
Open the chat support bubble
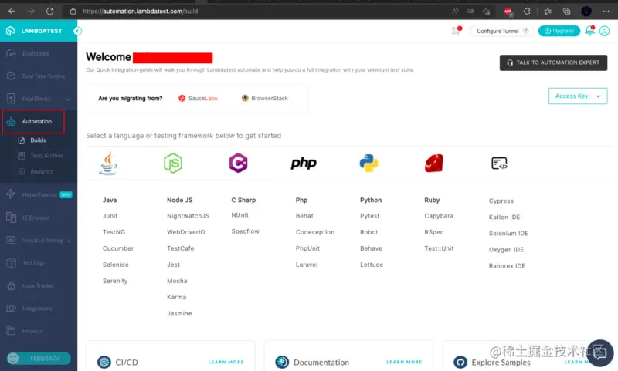pyautogui.click(x=600, y=353)
